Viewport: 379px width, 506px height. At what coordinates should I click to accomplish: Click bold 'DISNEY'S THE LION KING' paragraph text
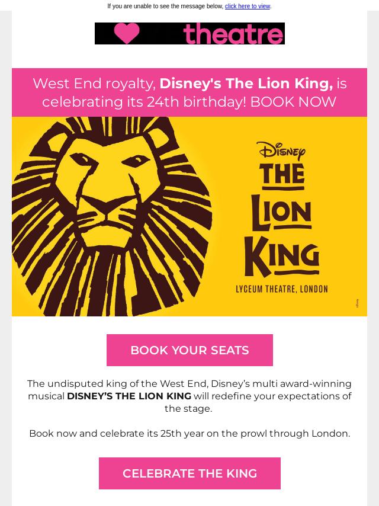129,396
